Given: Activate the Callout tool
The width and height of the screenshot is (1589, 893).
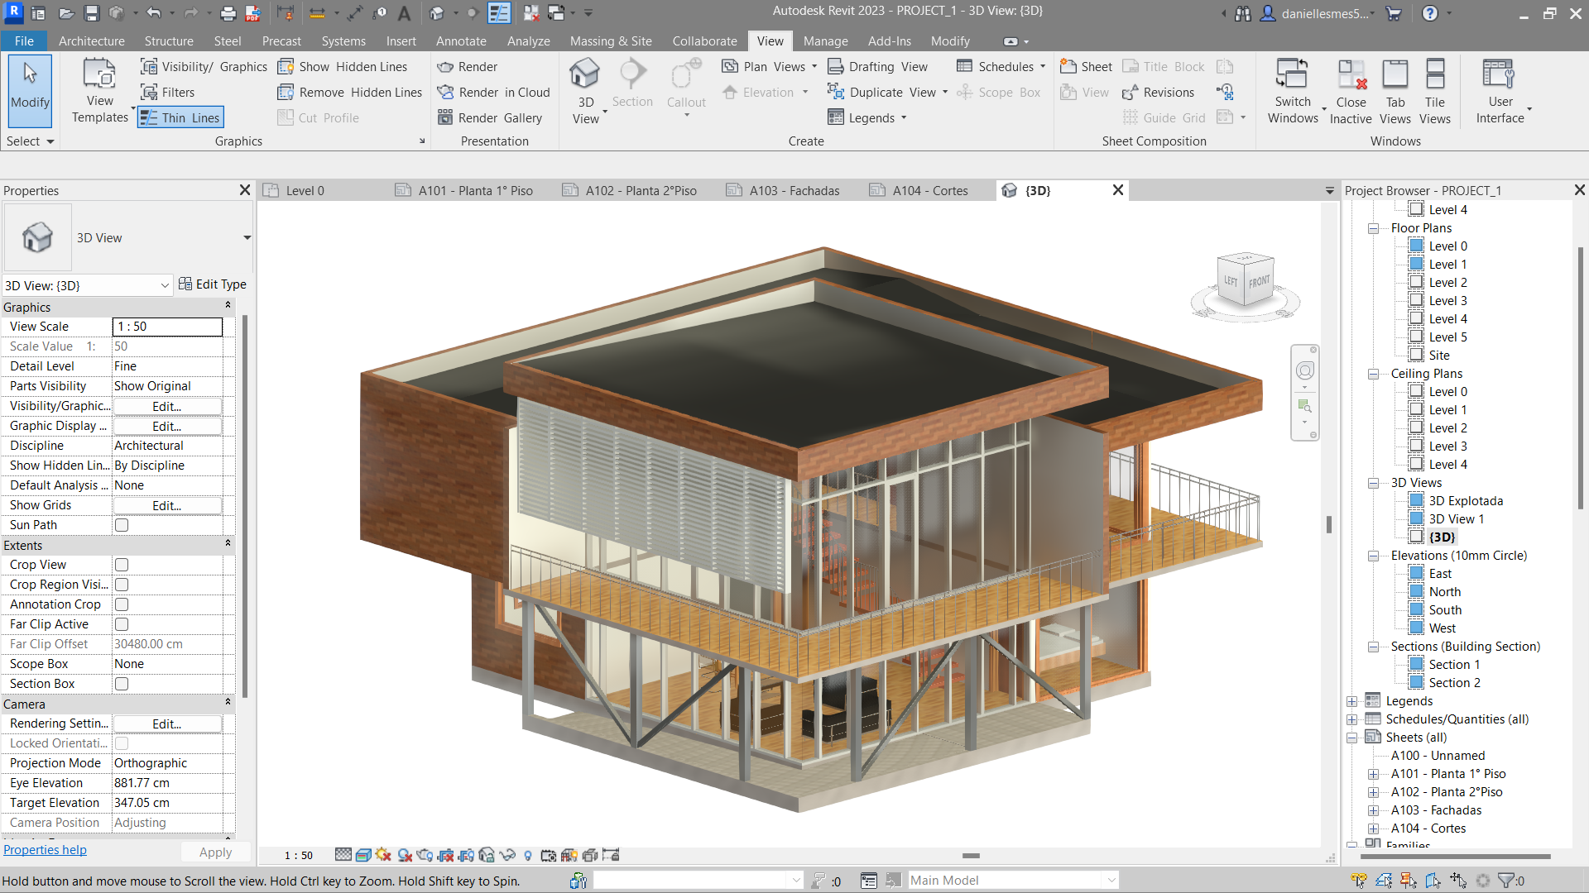Looking at the screenshot, I should tap(685, 86).
